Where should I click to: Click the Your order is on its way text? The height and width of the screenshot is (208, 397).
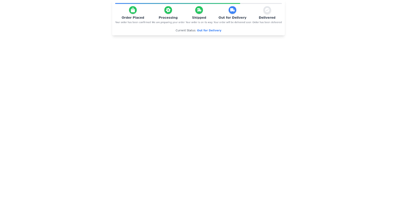pyautogui.click(x=199, y=22)
